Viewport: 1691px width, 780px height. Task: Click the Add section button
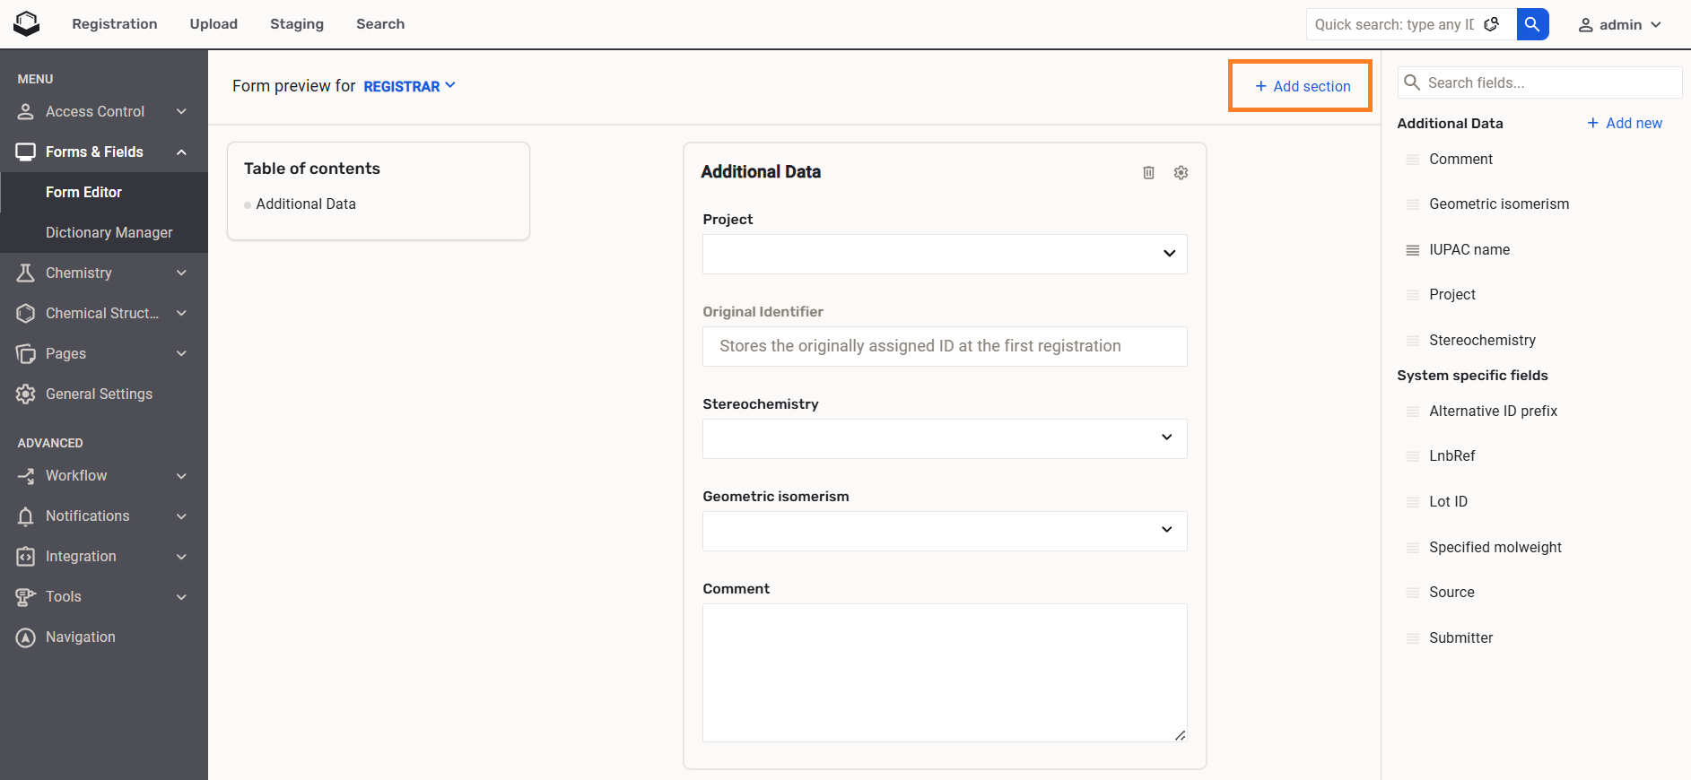[x=1301, y=86]
